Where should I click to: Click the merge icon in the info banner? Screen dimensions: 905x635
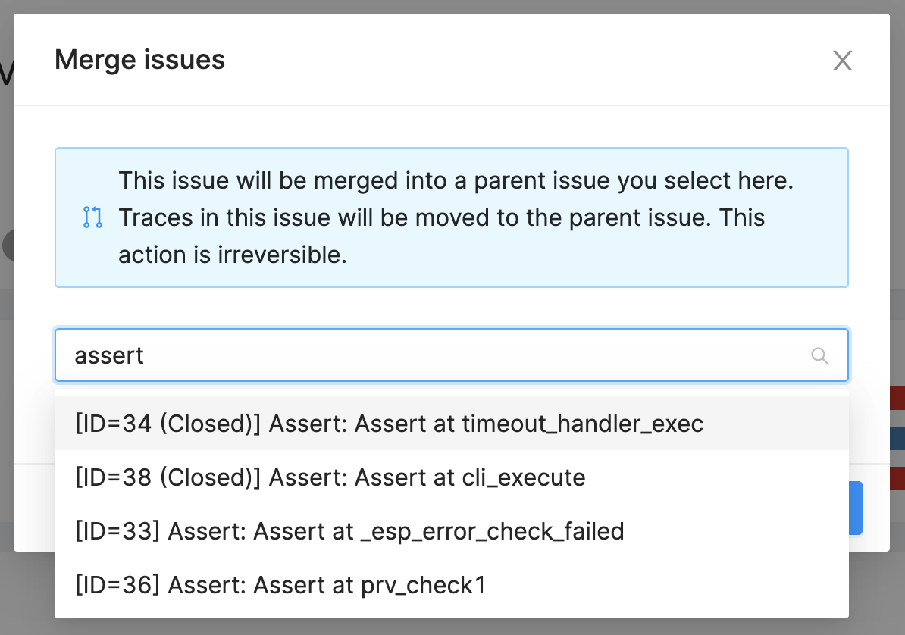pos(92,217)
